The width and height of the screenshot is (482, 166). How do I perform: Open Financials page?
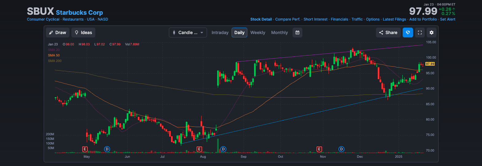(340, 19)
